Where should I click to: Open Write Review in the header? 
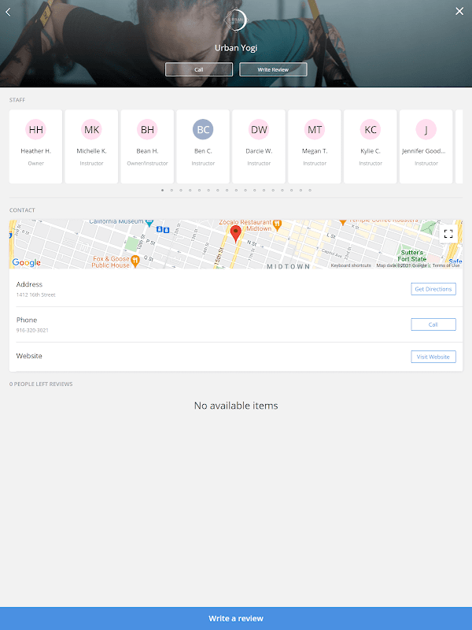click(273, 69)
